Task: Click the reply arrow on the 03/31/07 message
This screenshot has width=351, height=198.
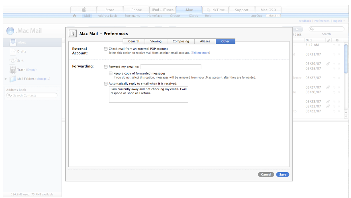Action: click(334, 54)
